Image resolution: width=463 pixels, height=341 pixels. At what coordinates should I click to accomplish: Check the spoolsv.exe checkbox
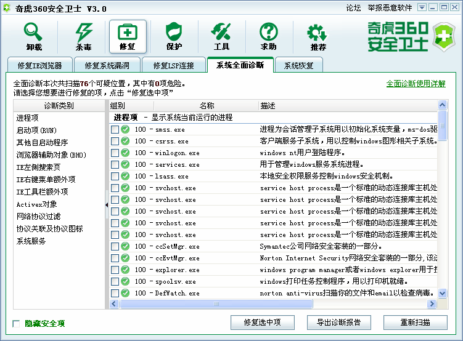click(115, 282)
